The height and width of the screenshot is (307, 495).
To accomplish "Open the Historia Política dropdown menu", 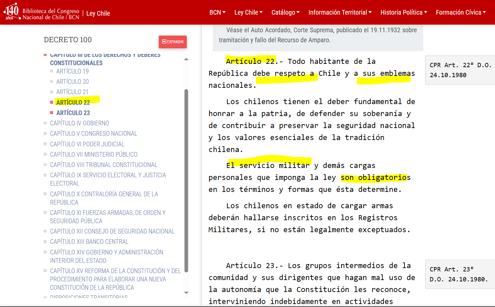I will tap(404, 12).
